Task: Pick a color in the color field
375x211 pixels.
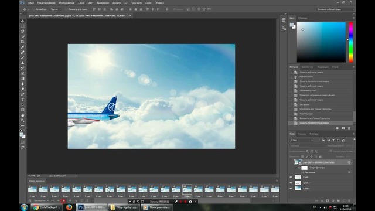Action: click(x=321, y=42)
